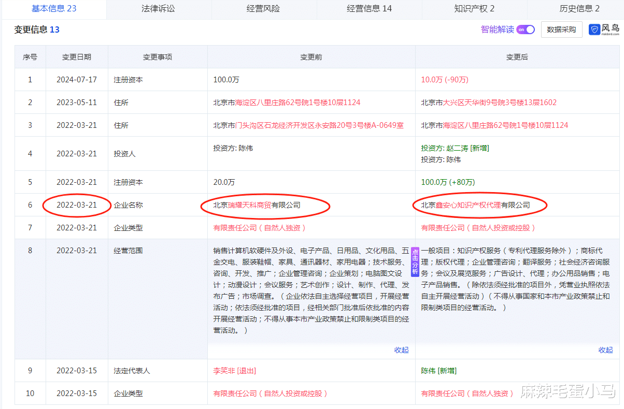
Task: Open the 经营信息 14 tab
Action: 369,8
